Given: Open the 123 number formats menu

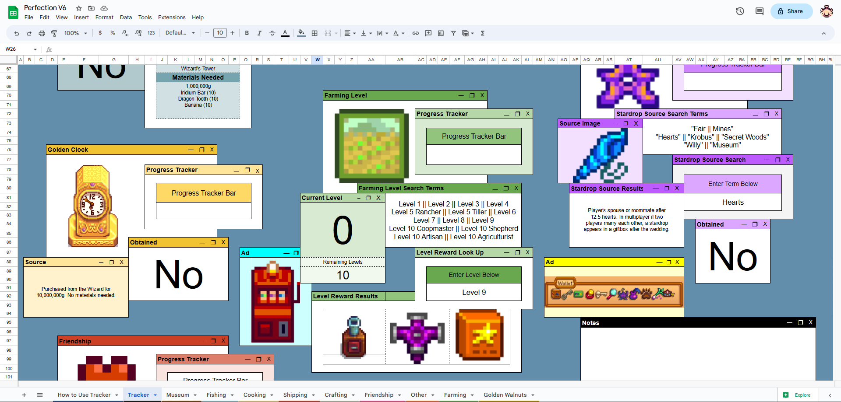Looking at the screenshot, I should coord(151,33).
